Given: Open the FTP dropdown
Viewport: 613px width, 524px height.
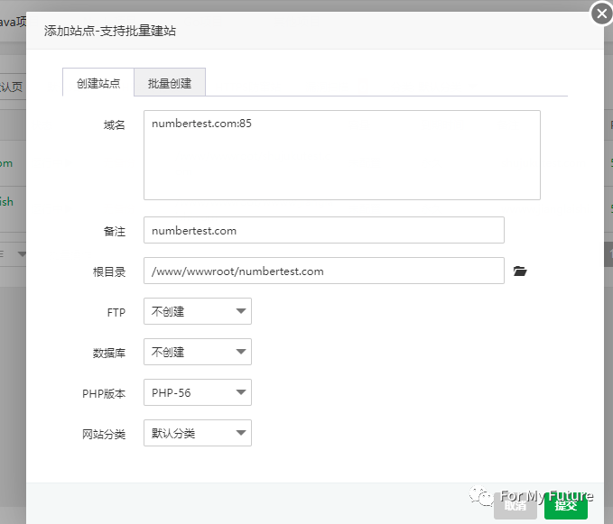Looking at the screenshot, I should click(198, 311).
